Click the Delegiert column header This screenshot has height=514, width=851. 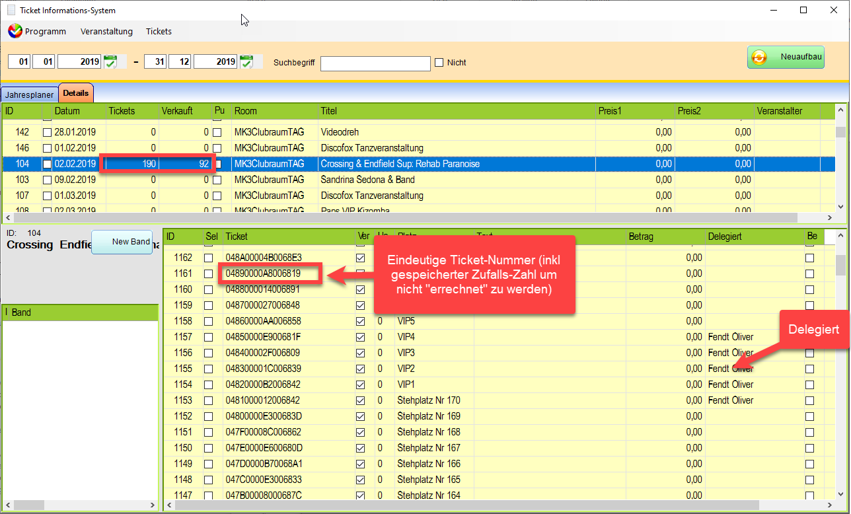[755, 237]
